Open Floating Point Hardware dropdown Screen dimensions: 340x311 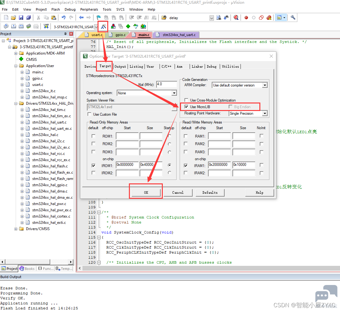[x=265, y=113]
